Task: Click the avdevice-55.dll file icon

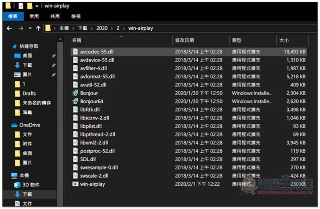Action: point(75,60)
